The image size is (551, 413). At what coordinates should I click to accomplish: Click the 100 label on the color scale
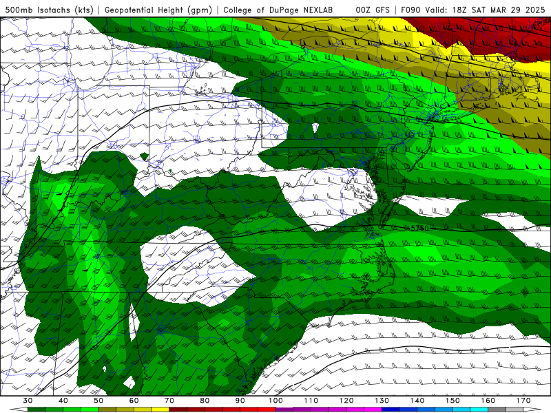point(275,401)
